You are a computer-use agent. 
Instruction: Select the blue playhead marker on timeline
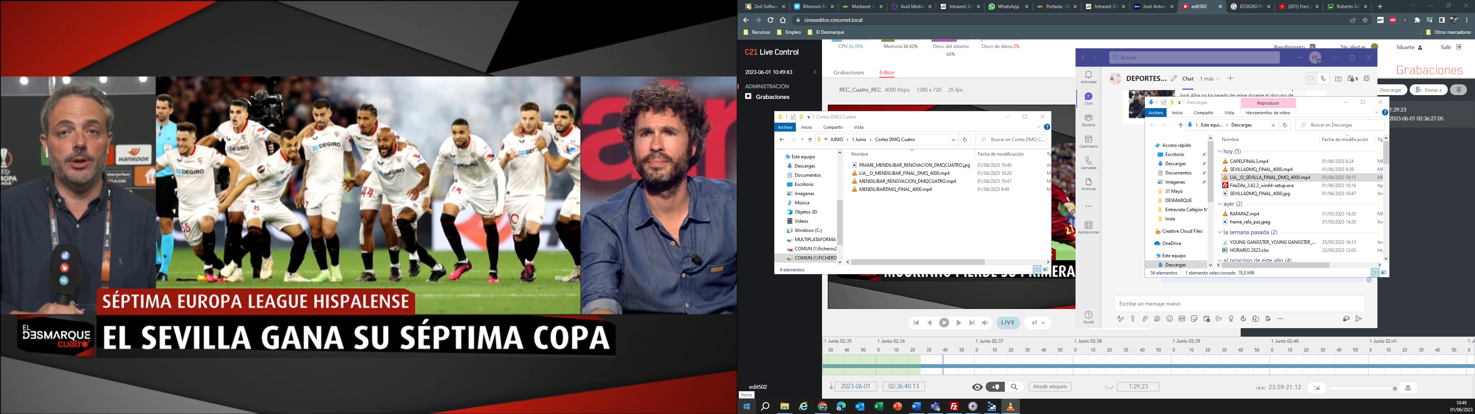[943, 365]
